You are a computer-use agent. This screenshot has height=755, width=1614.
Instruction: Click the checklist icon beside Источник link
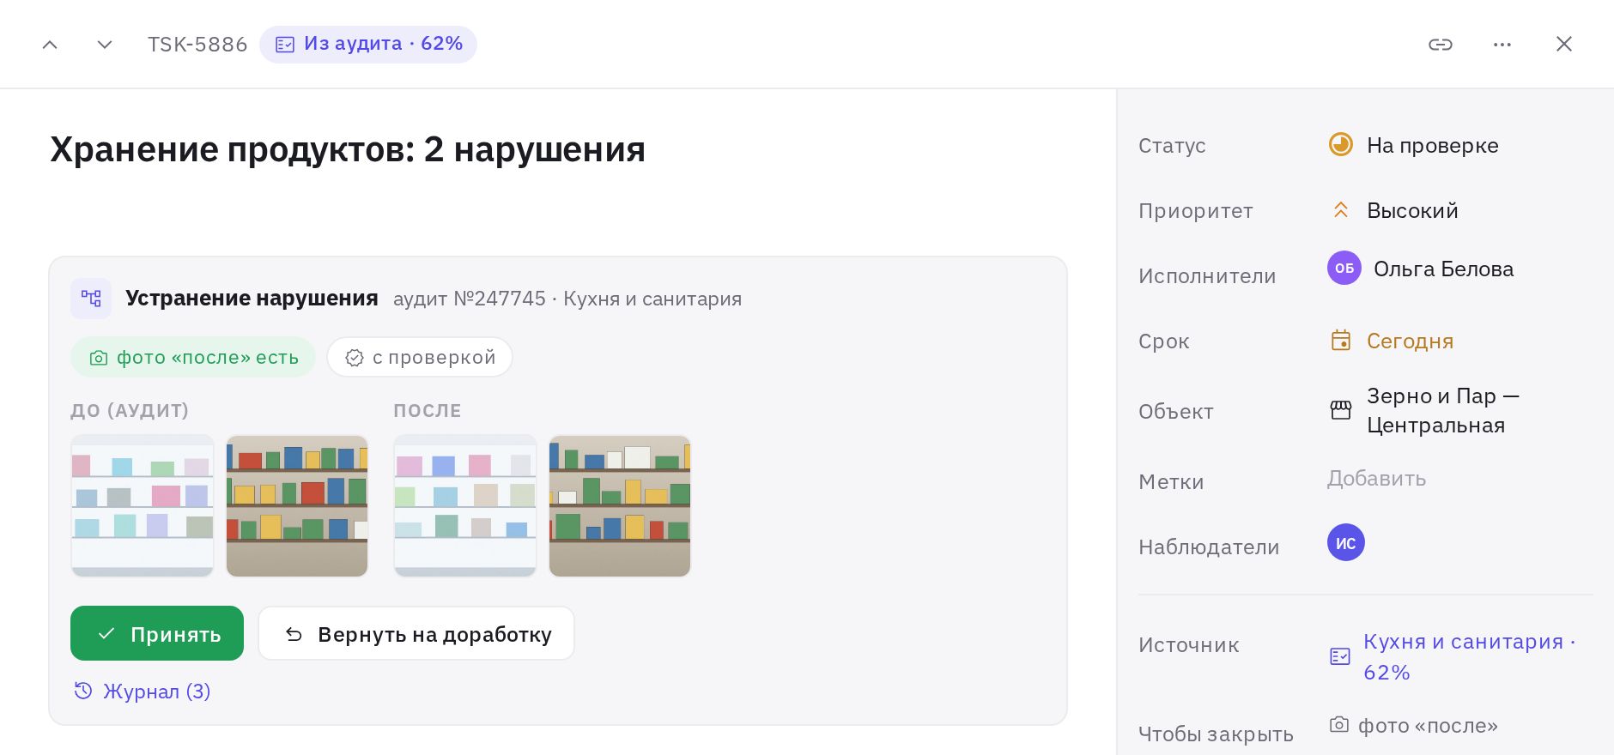click(x=1340, y=656)
